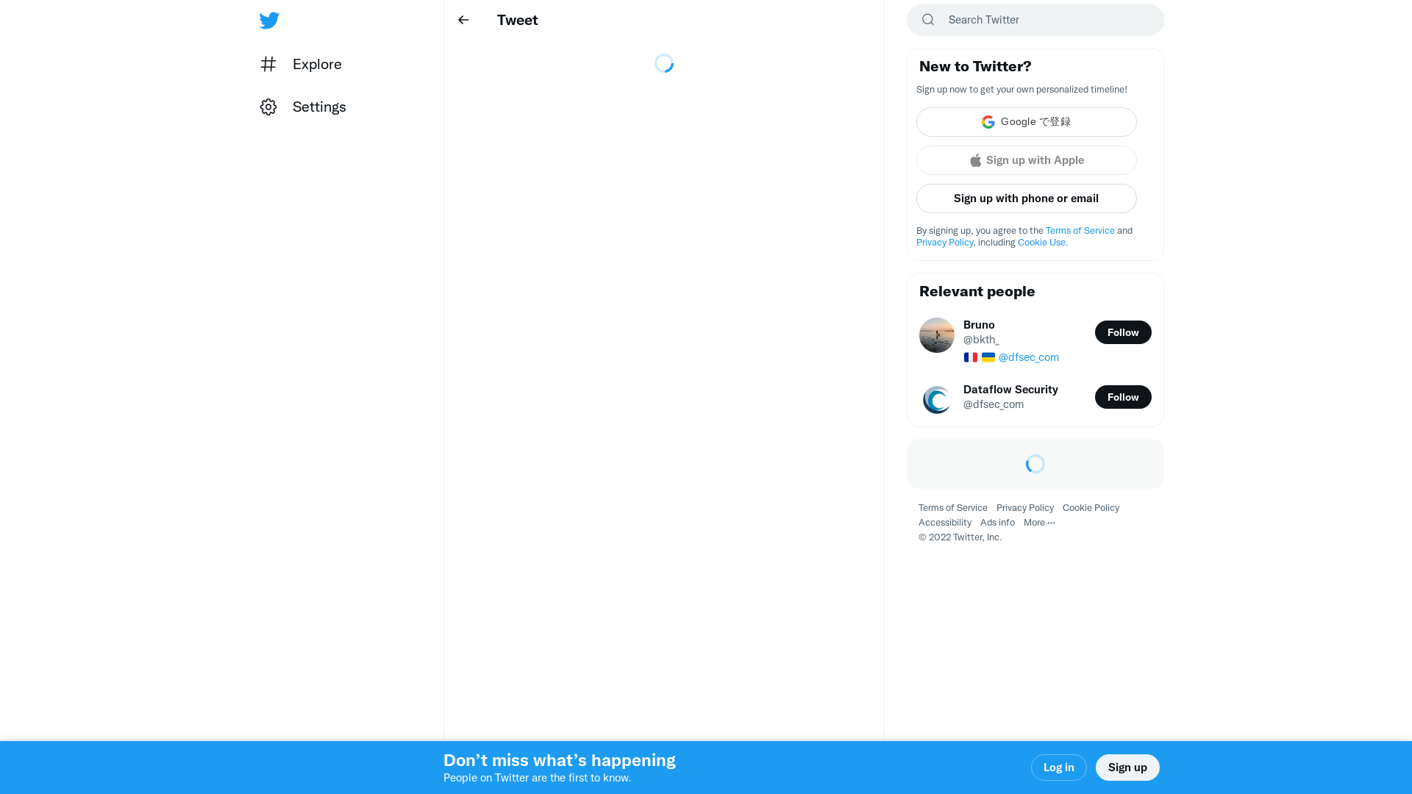The width and height of the screenshot is (1412, 794).
Task: Click the Apple icon in signup button
Action: tap(975, 160)
